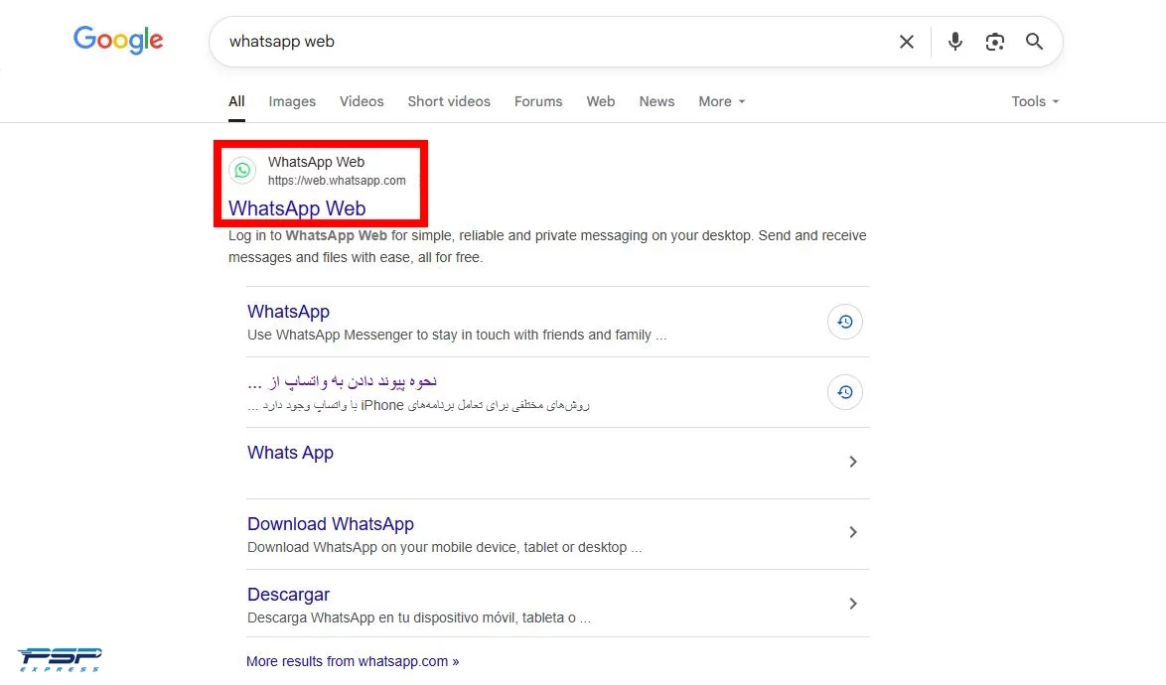Click history icon beside the WhatsApp sitelink

pyautogui.click(x=845, y=322)
